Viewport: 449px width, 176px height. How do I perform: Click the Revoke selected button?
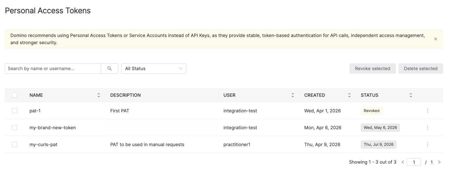(x=373, y=69)
